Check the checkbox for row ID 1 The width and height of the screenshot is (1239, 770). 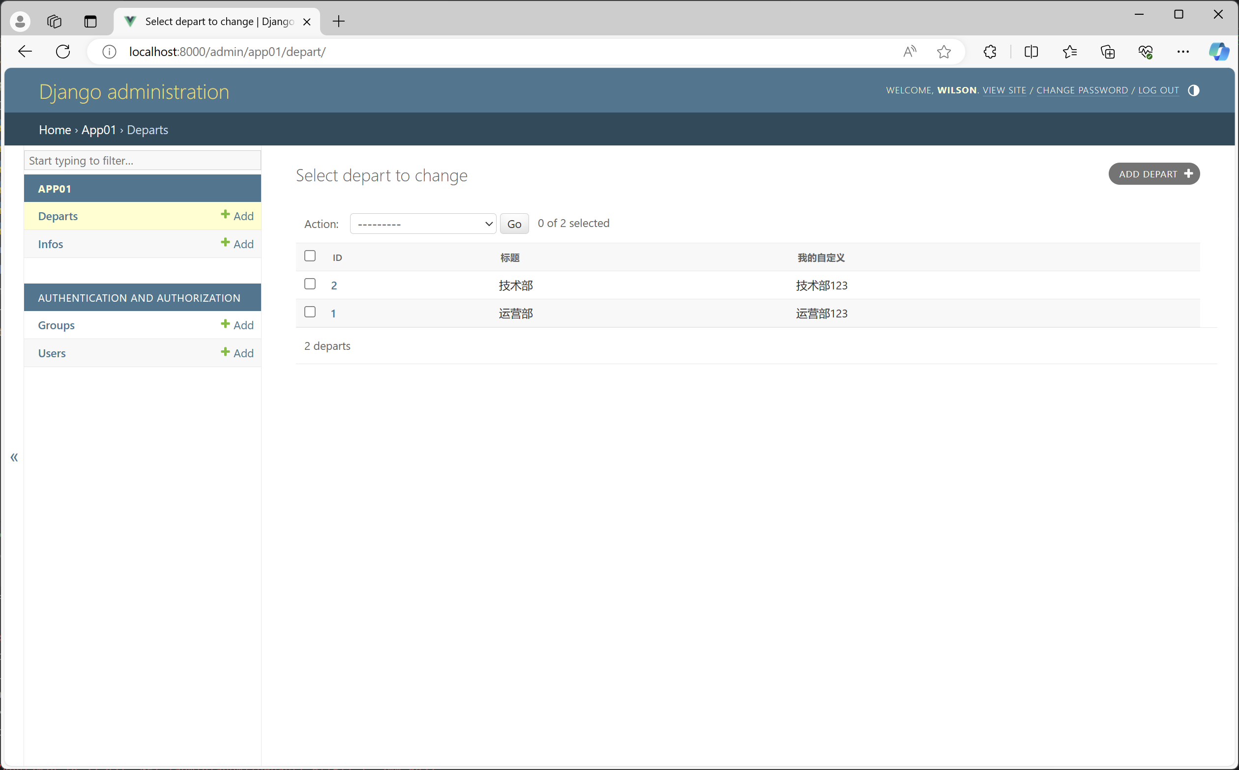coord(310,312)
